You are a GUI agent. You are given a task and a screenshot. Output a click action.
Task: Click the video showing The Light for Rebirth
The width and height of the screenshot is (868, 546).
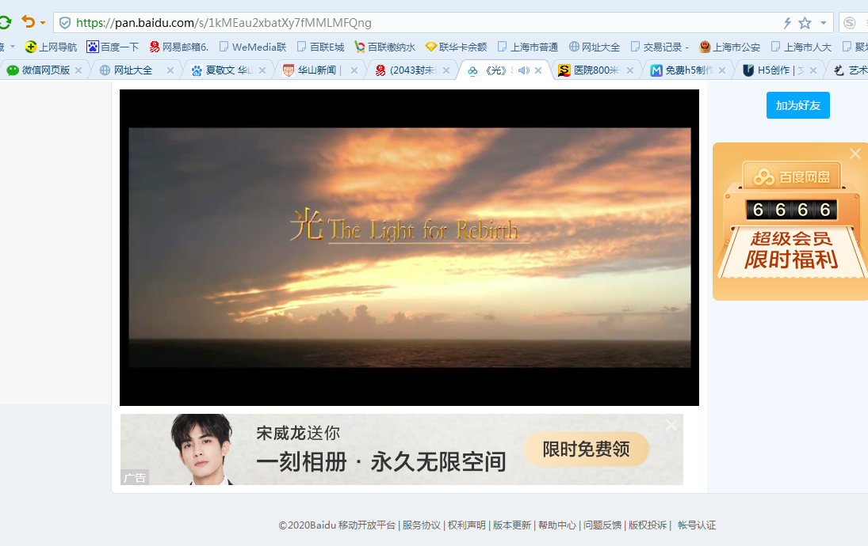tap(409, 247)
